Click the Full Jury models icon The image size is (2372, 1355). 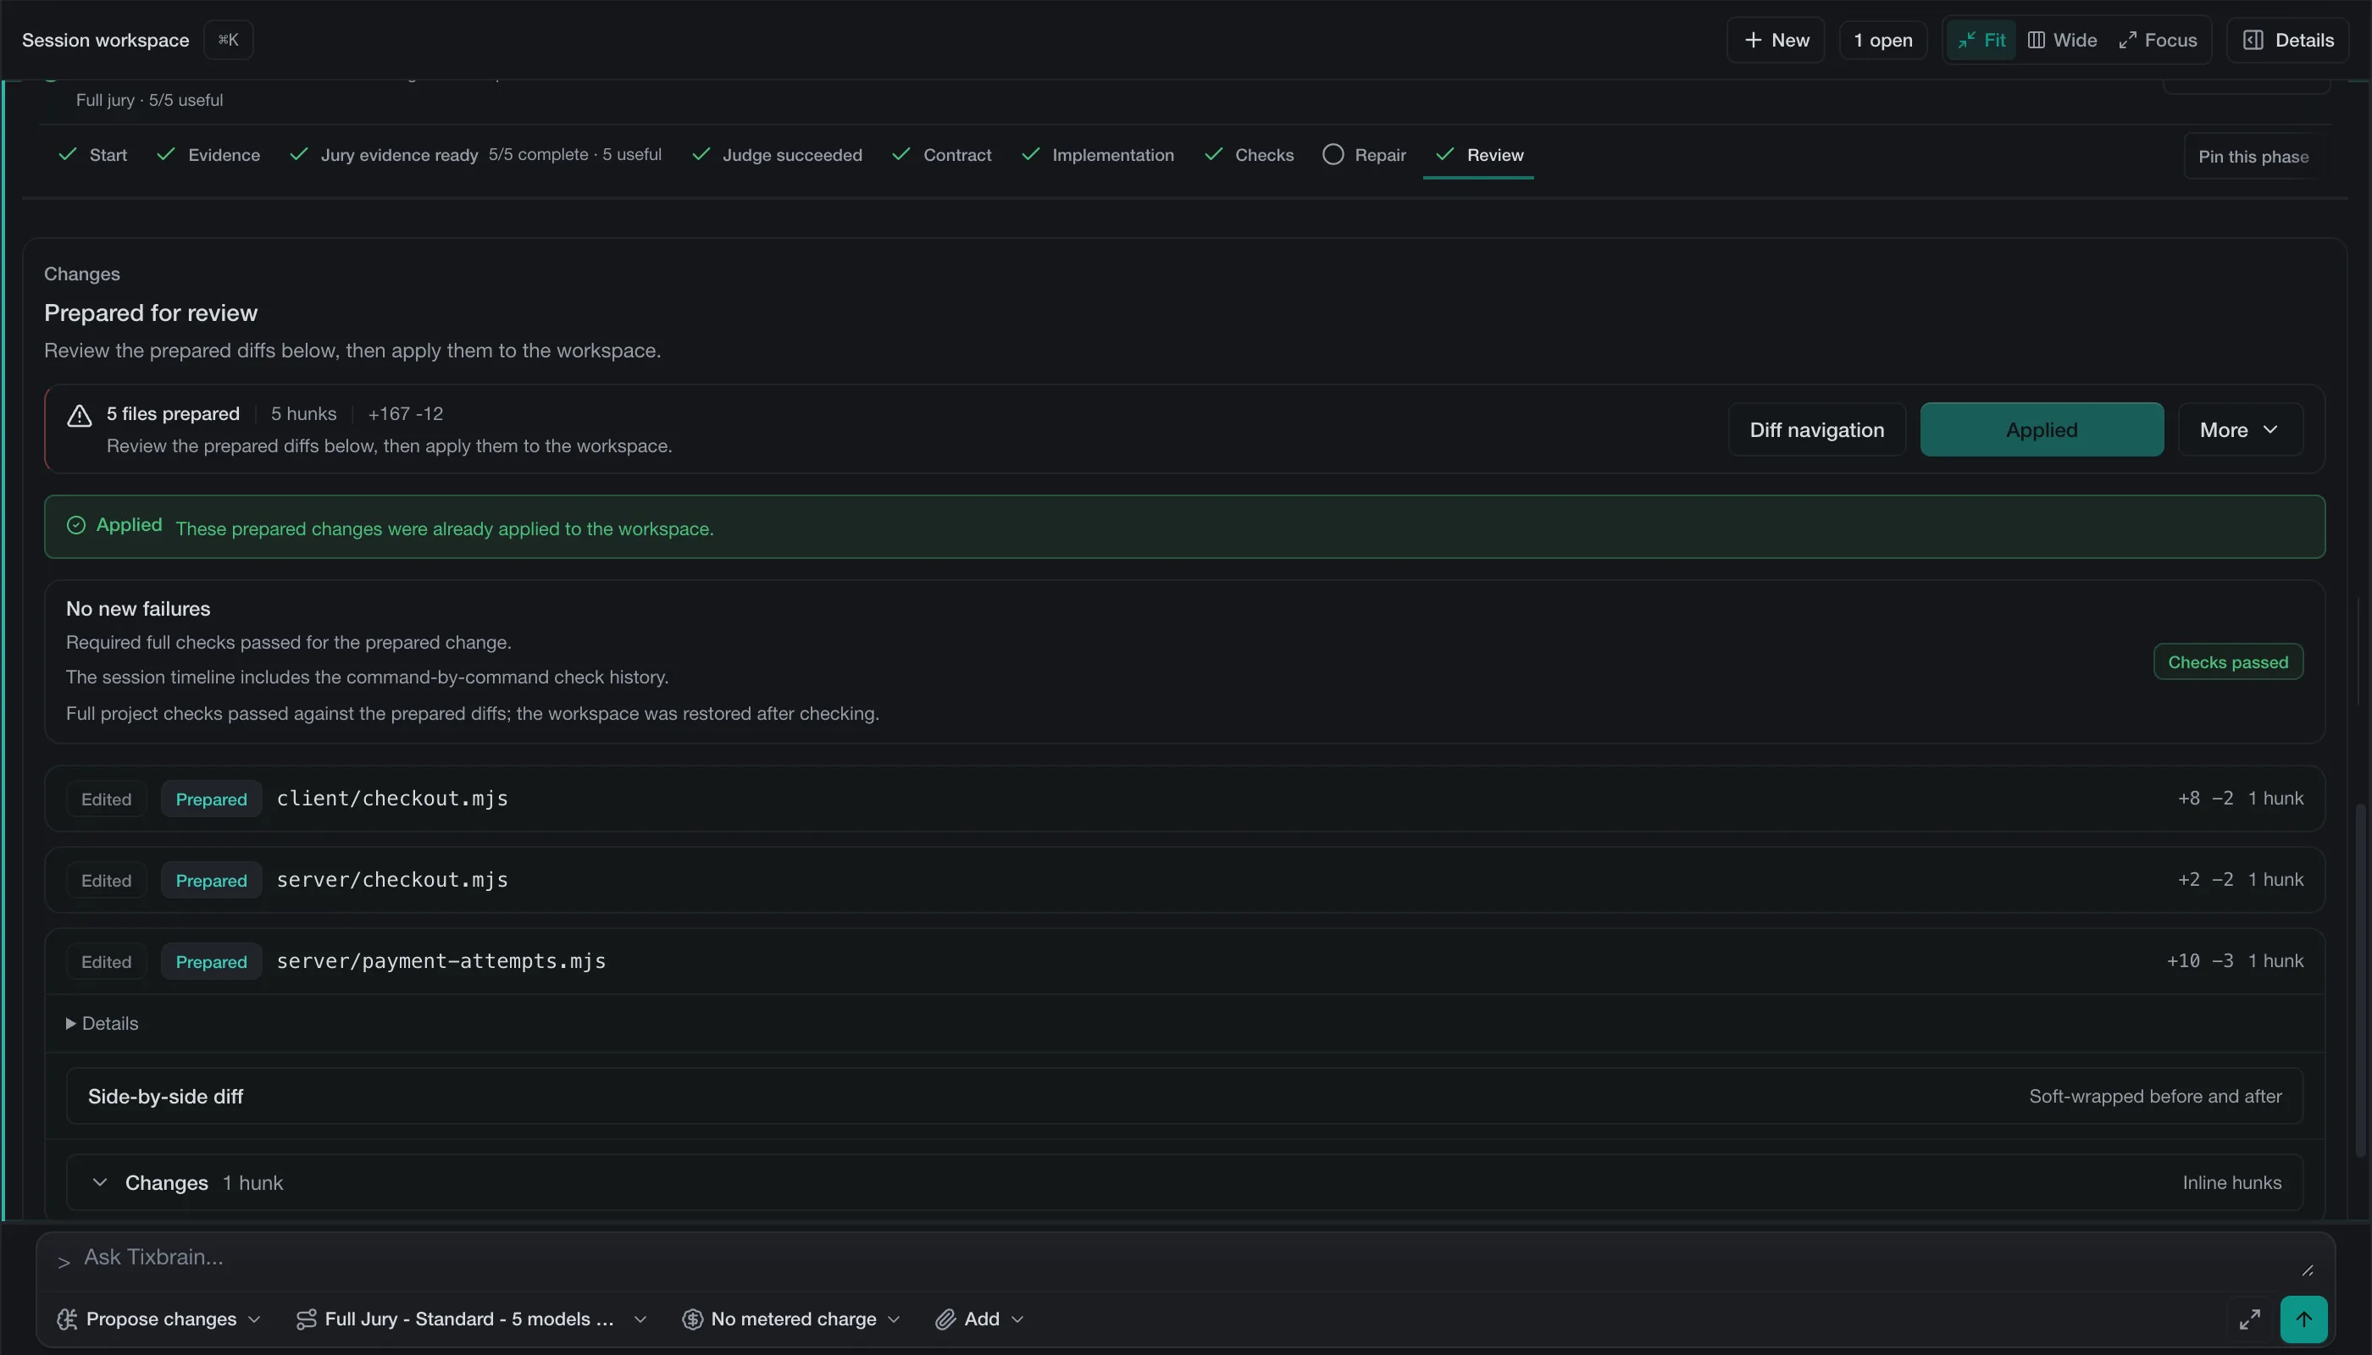[x=305, y=1319]
